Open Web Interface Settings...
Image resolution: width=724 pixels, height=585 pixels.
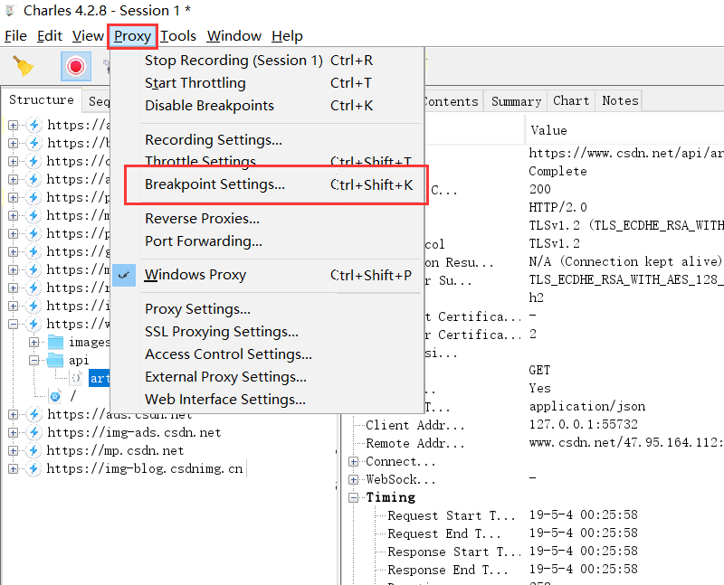tap(268, 400)
